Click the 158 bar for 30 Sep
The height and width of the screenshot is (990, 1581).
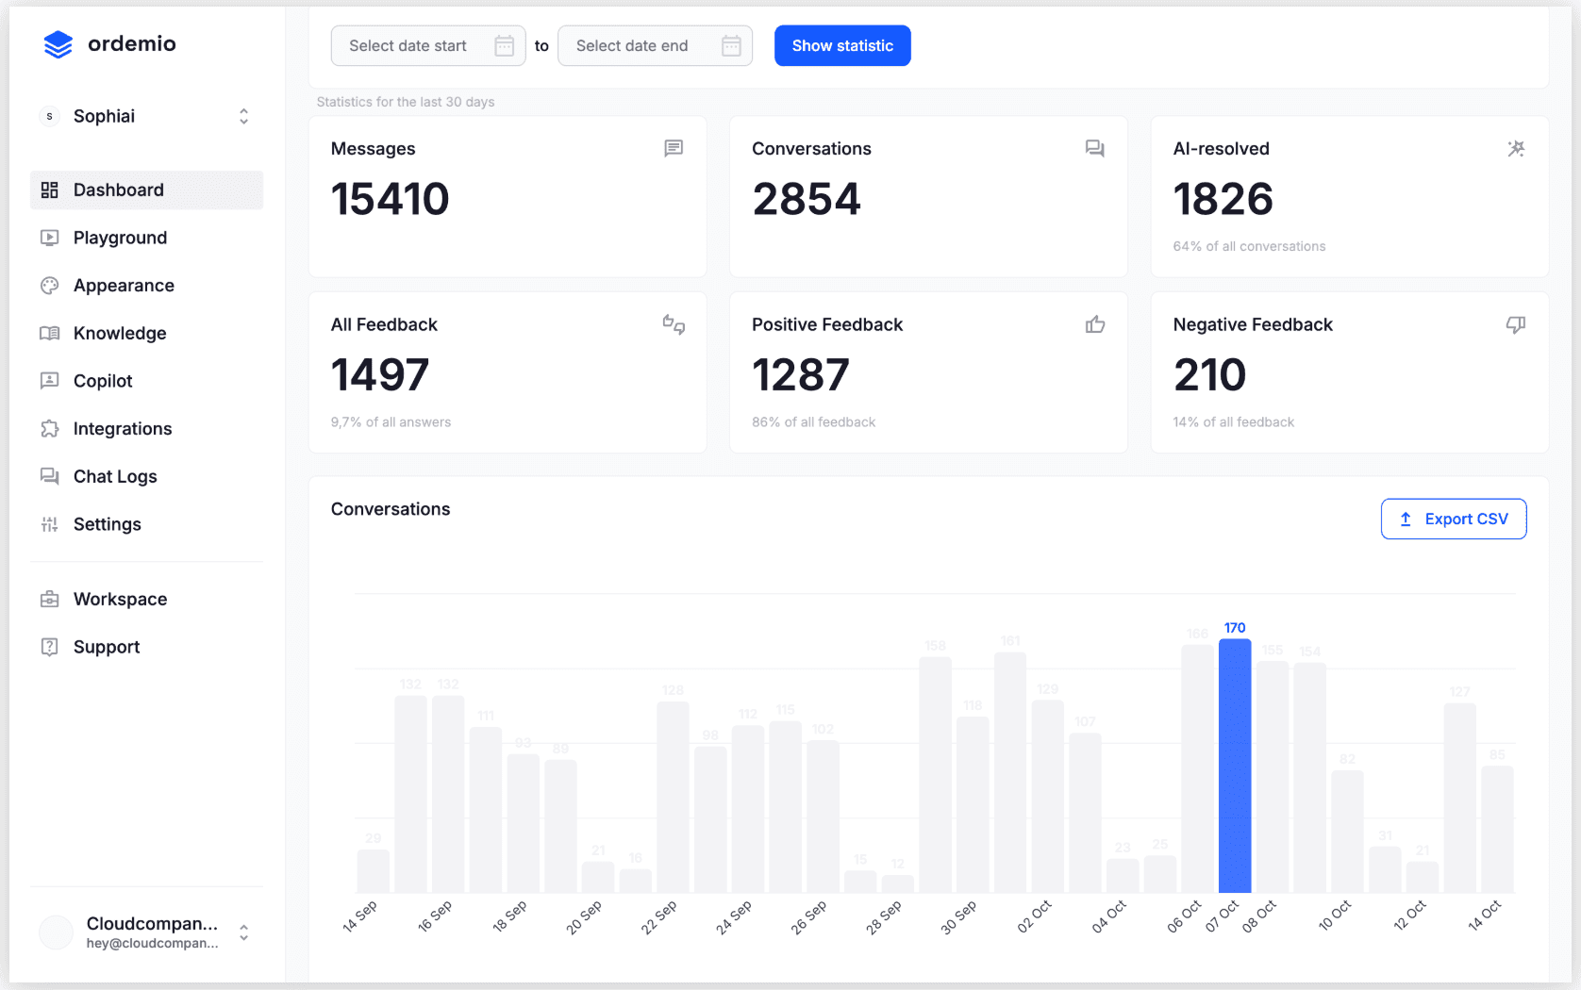click(x=935, y=775)
